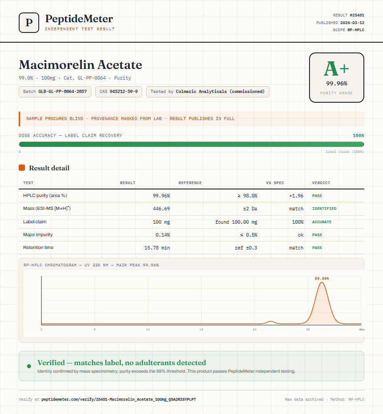Screen dimensions: 383x414
Task: Click the 99.96% result in HPLC purity row
Action: click(x=161, y=196)
